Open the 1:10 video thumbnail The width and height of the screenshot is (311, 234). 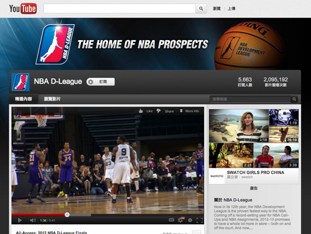[x=284, y=117]
